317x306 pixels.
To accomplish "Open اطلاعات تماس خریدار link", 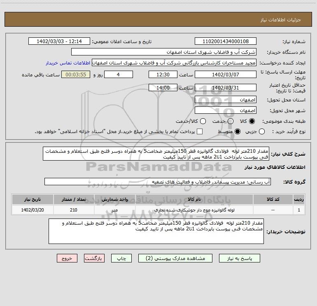I will click(x=68, y=63).
